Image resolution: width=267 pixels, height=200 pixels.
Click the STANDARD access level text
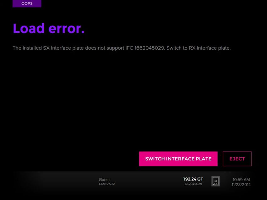107,184
